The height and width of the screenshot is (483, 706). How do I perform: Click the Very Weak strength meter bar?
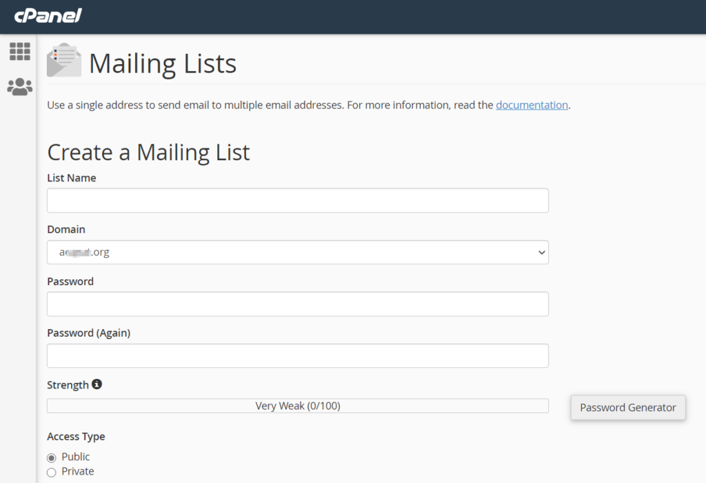(297, 406)
